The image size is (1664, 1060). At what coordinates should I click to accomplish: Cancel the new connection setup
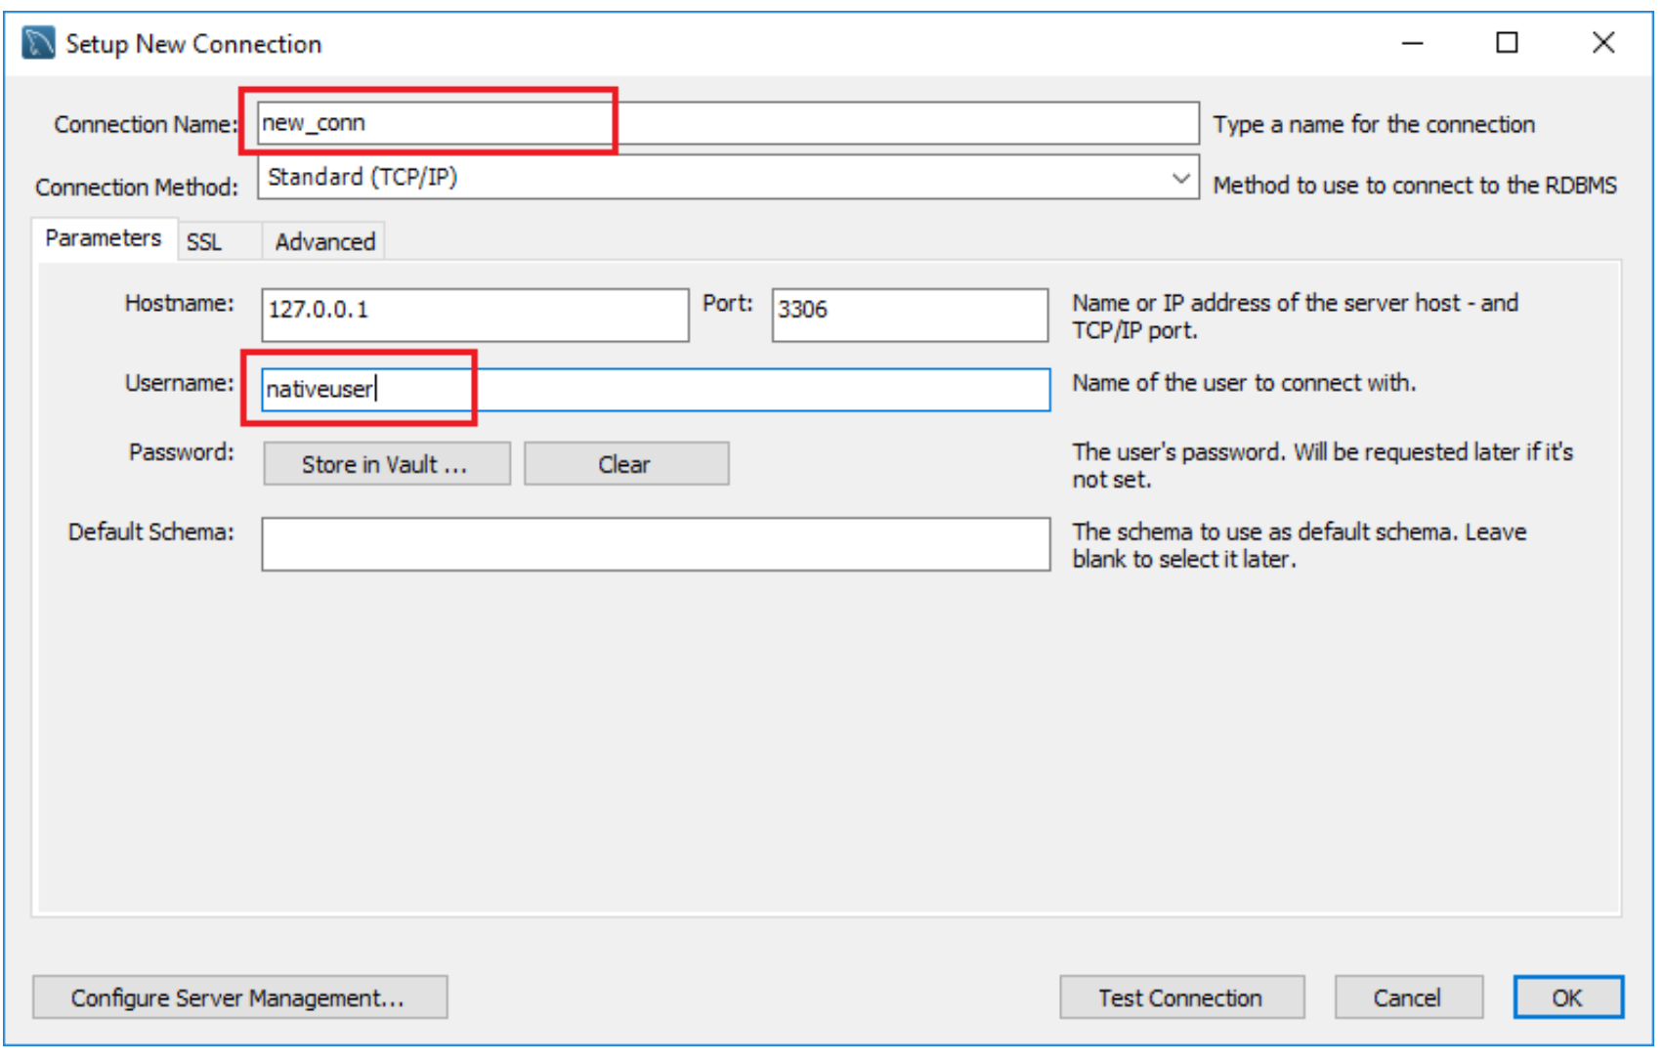coord(1407,997)
